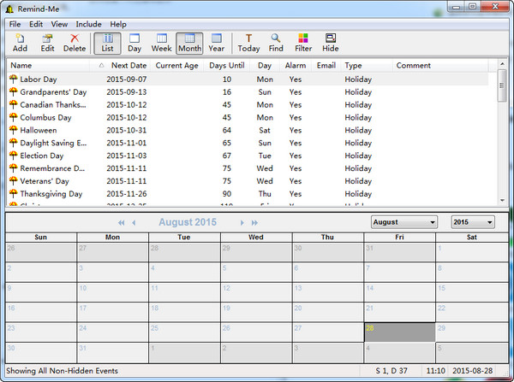Click the Hide toolbar icon
514x382 pixels.
(331, 43)
